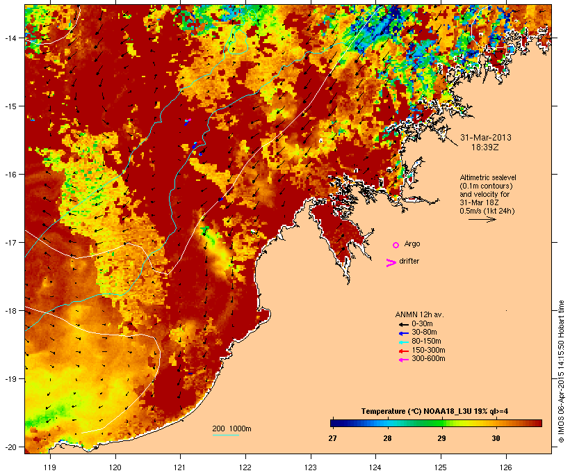
Task: Click the longitude axis label 119
Action: [x=50, y=467]
